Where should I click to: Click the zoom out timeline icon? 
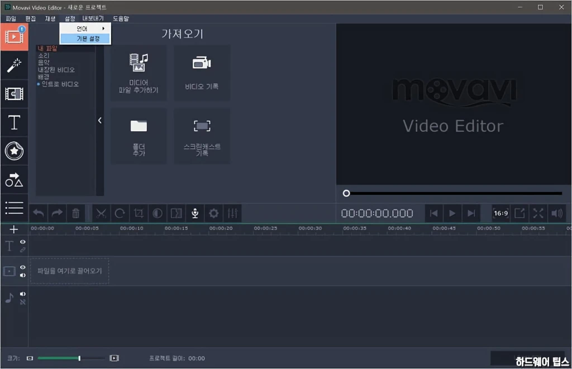tap(30, 358)
